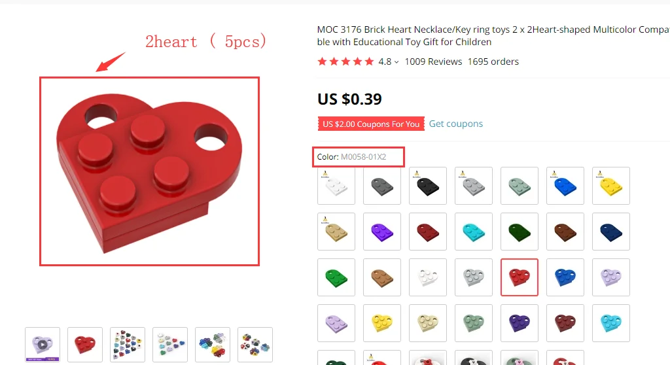
Task: Select the dark green plate swatch
Action: click(519, 231)
